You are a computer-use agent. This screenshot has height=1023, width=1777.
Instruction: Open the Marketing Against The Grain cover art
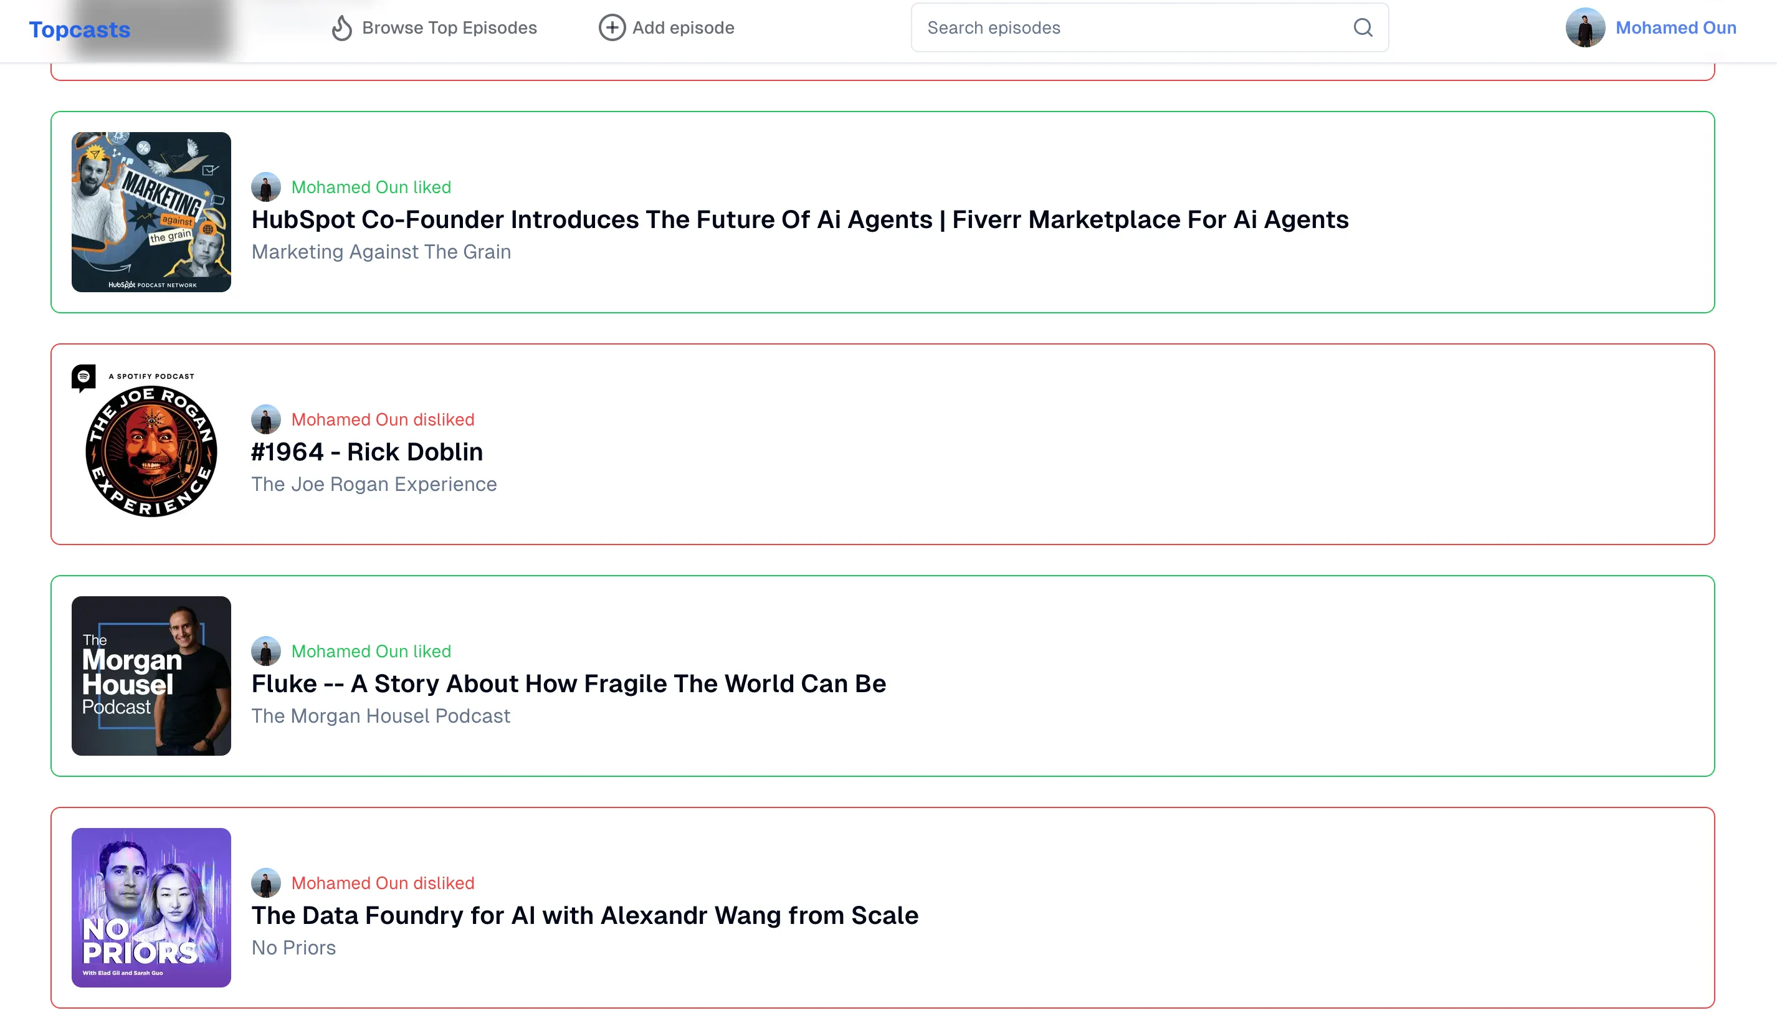(x=151, y=212)
